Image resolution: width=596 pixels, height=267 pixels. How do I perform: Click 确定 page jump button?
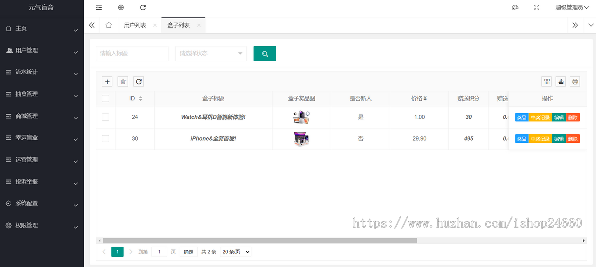(189, 252)
